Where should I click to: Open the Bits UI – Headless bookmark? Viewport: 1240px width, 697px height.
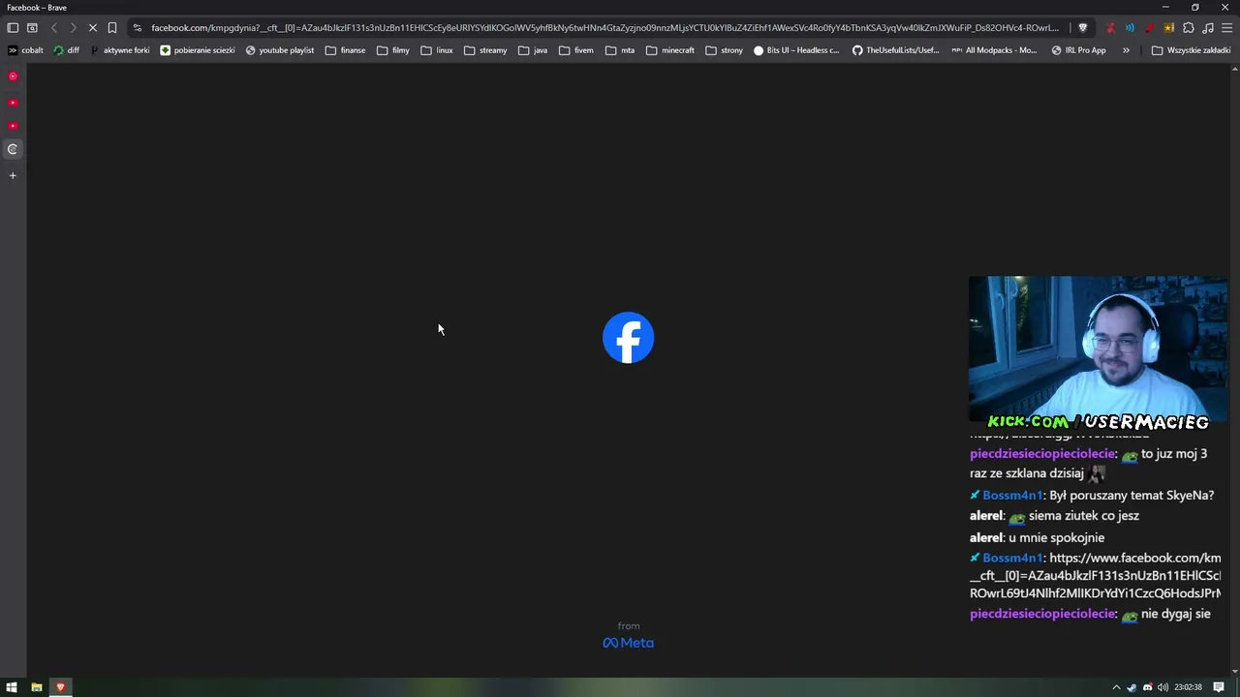(797, 50)
